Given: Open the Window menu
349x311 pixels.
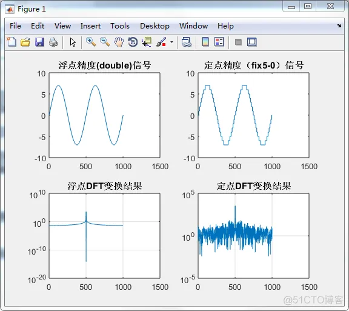Looking at the screenshot, I should click(193, 26).
